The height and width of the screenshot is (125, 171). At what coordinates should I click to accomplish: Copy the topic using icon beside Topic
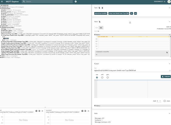(x=99, y=8)
